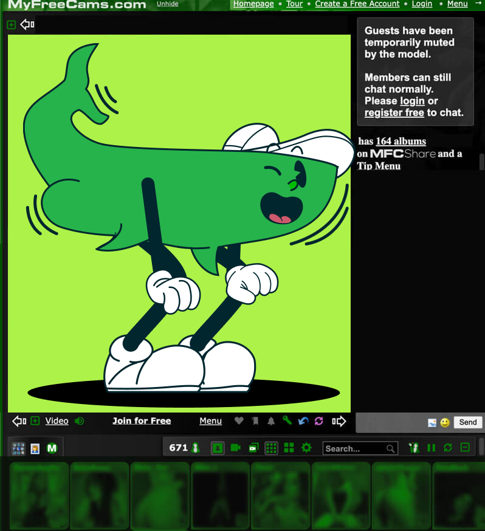Click the bookmark icon below the video

pos(255,421)
